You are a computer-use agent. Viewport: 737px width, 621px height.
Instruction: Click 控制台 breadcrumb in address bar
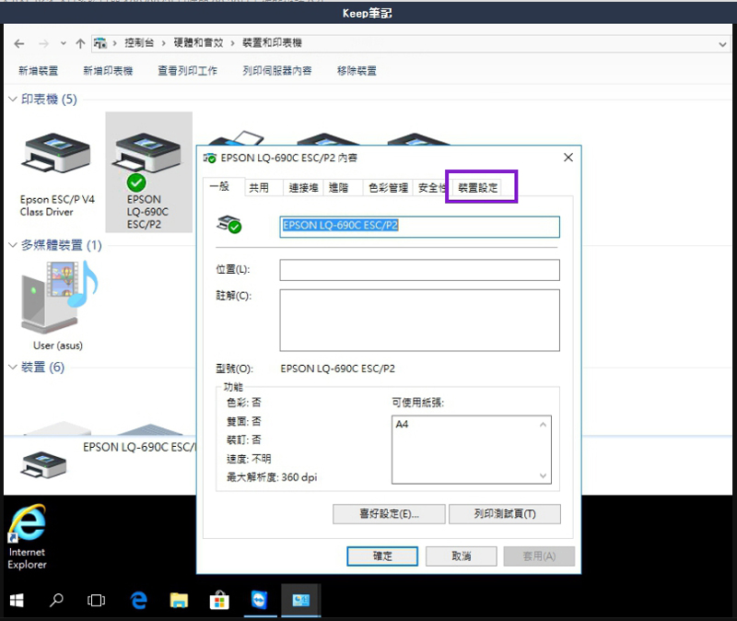[139, 42]
